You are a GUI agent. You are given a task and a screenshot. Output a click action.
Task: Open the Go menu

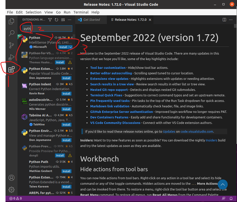click(x=58, y=12)
